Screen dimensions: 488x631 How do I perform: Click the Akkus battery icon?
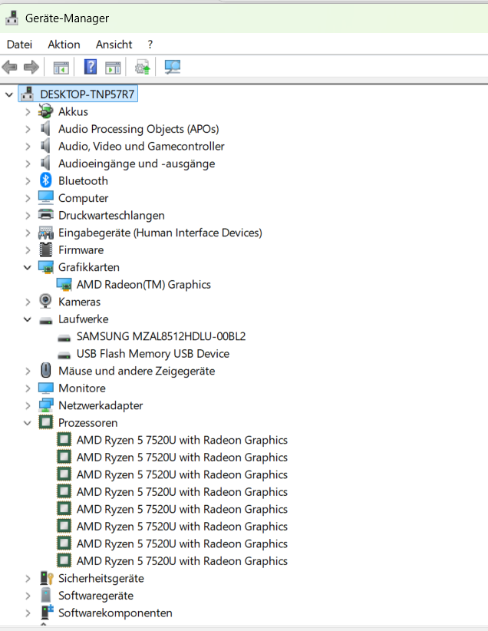coord(46,111)
